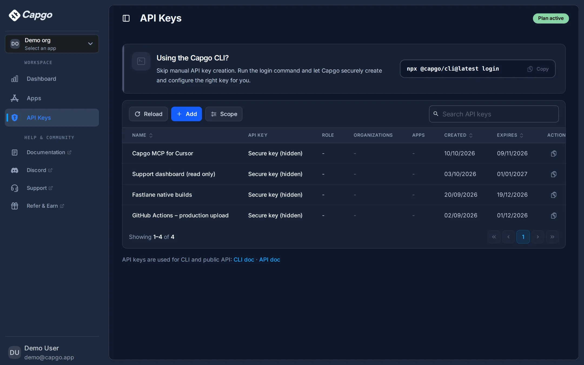This screenshot has width=584, height=365.
Task: Click the npx @capgo/cli@latest login command text
Action: click(x=453, y=69)
